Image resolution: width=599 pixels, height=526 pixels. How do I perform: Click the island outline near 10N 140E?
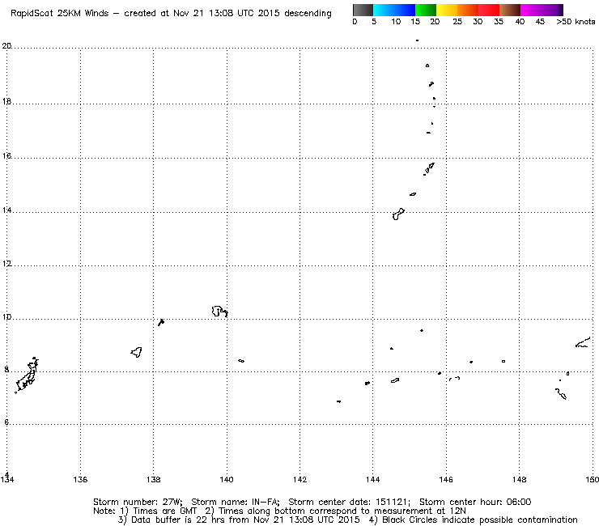[x=219, y=312]
